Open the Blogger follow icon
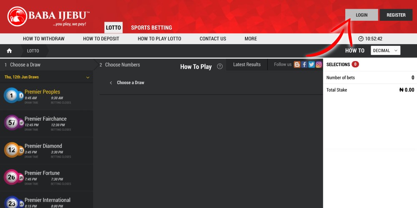This screenshot has height=208, width=417. click(x=297, y=64)
